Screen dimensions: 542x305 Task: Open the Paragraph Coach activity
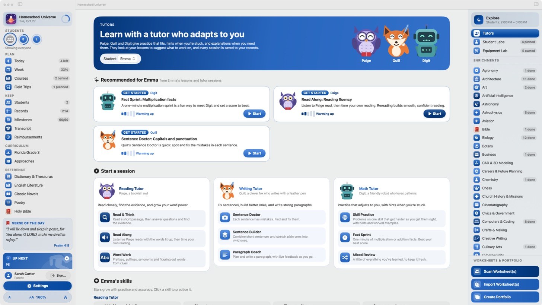pyautogui.click(x=271, y=255)
